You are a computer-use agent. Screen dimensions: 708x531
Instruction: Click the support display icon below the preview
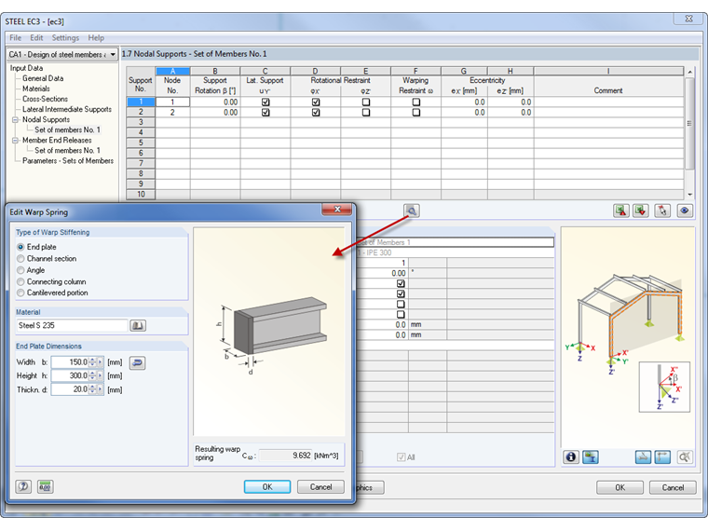coord(643,457)
